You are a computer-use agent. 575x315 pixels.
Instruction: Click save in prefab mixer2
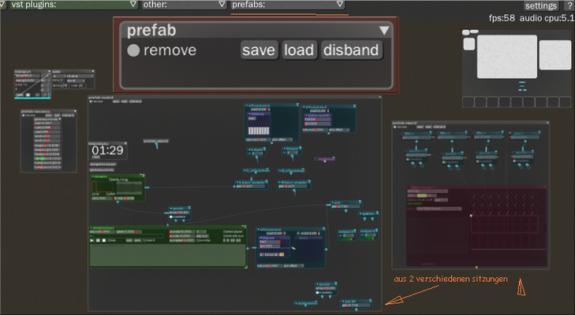click(420, 127)
